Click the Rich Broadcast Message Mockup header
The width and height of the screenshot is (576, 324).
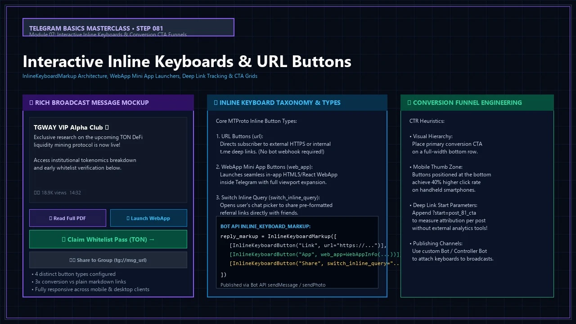click(x=108, y=103)
